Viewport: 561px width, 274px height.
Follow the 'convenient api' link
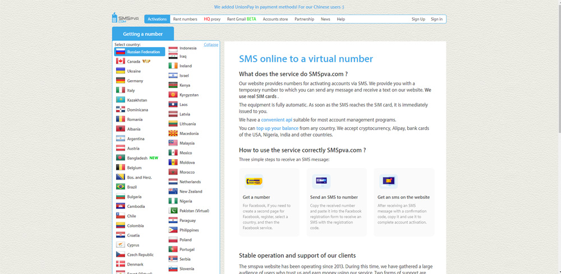coord(277,120)
